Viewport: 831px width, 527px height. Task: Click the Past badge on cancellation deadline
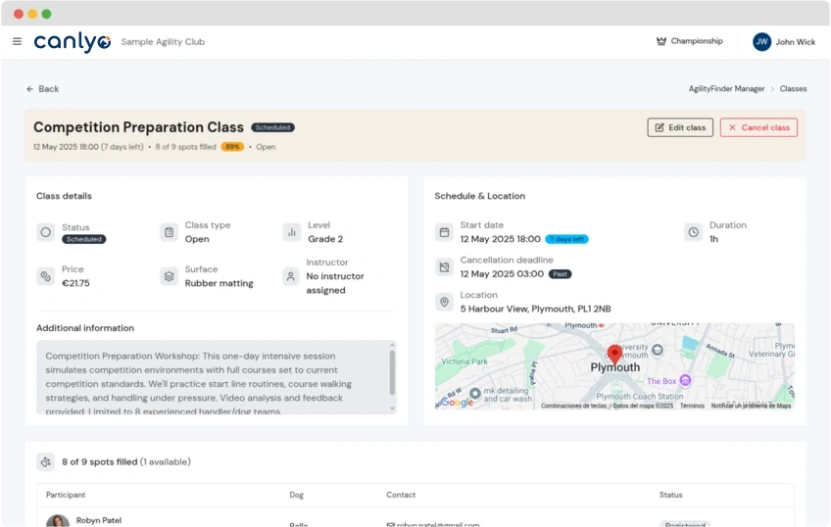click(x=561, y=274)
